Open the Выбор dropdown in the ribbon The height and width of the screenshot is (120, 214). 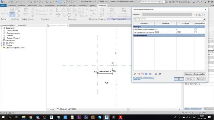[x=5, y=19]
